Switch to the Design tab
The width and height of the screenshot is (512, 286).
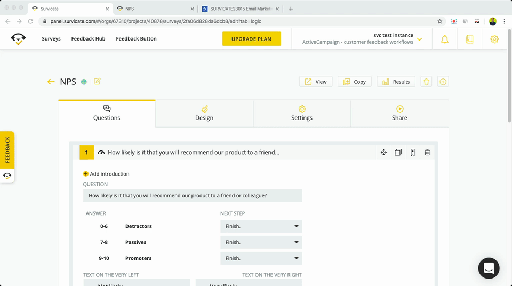(204, 113)
